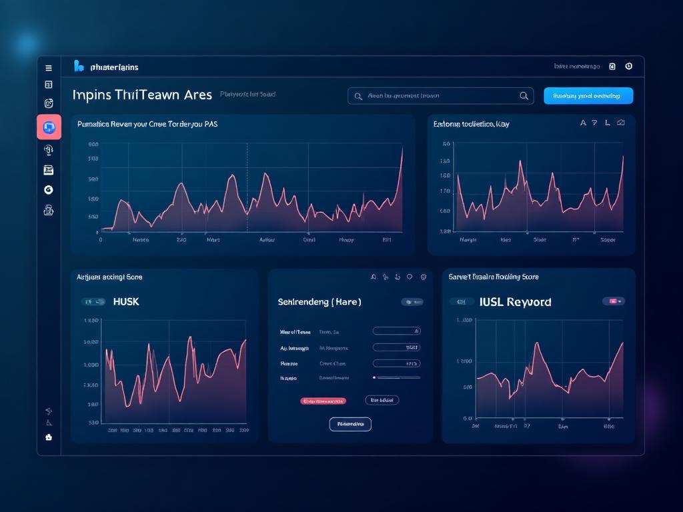Click the small outlined button beside the red pill

coord(382,400)
